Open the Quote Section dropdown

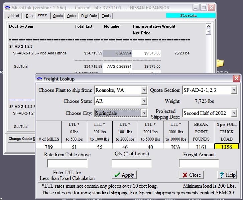[x=234, y=90]
